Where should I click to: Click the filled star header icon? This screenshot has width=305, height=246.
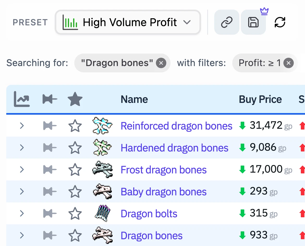pos(75,99)
